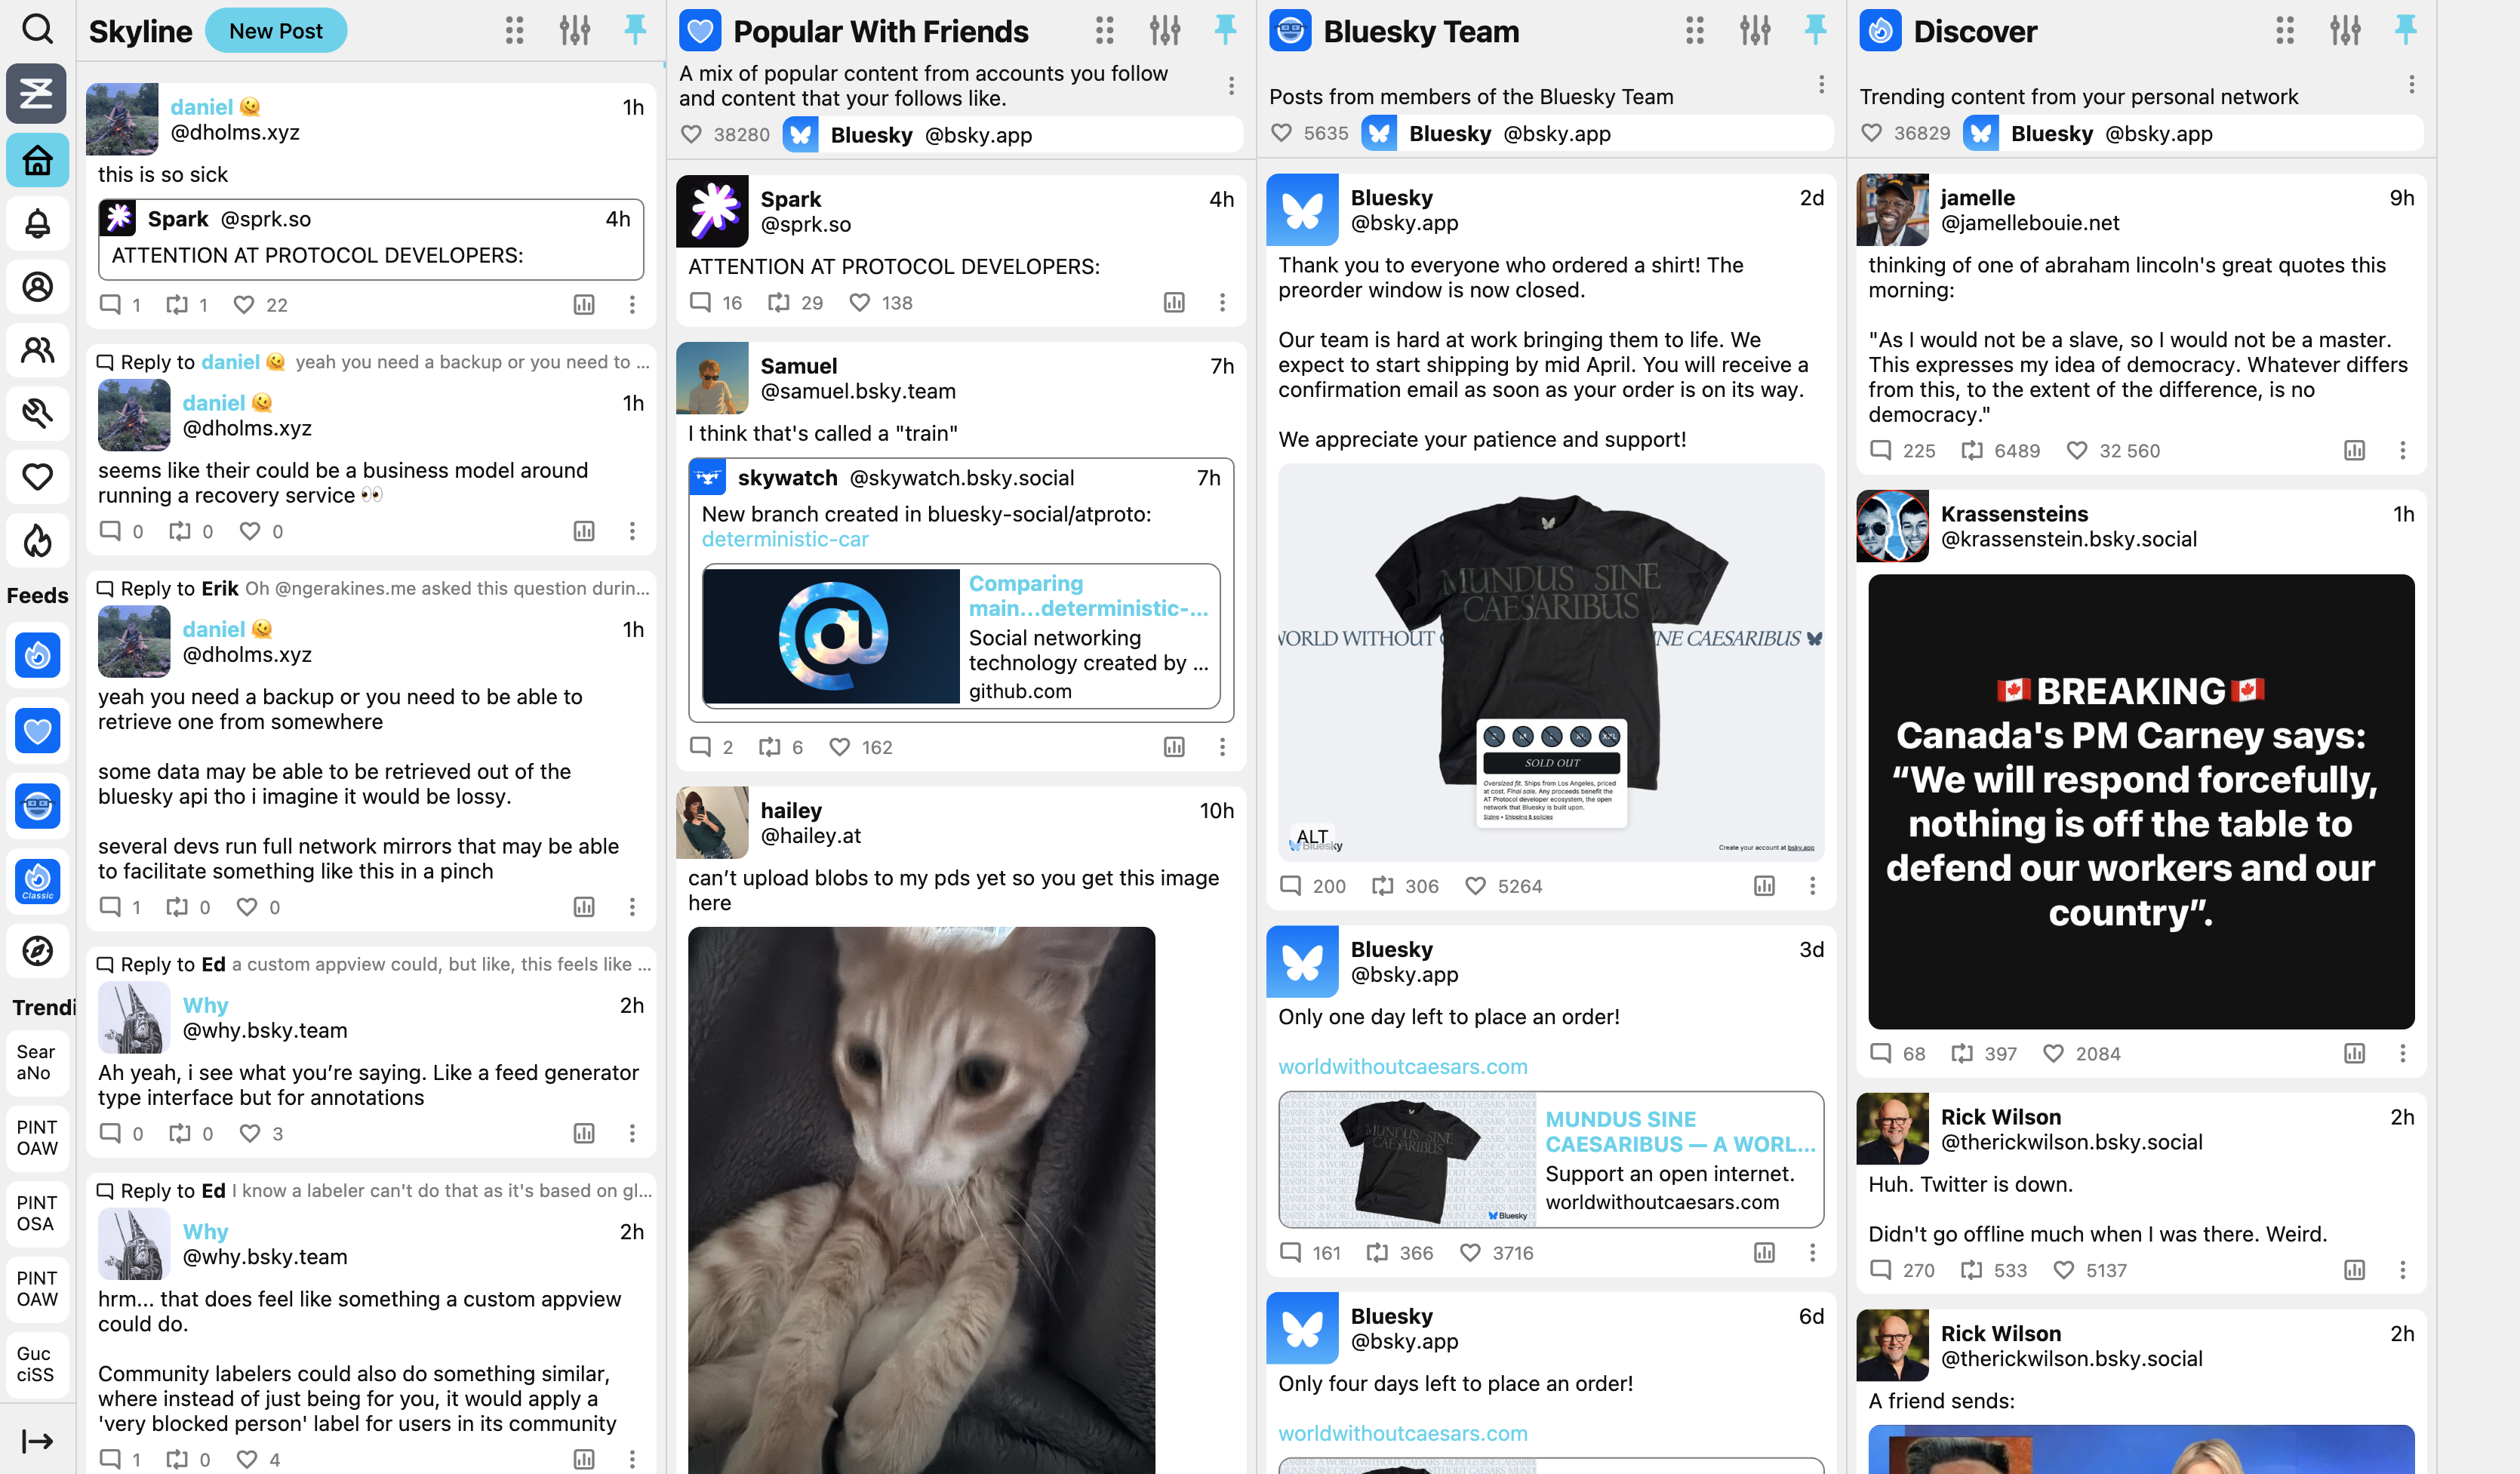
Task: Open the compass explore icon in sidebar
Action: click(37, 951)
